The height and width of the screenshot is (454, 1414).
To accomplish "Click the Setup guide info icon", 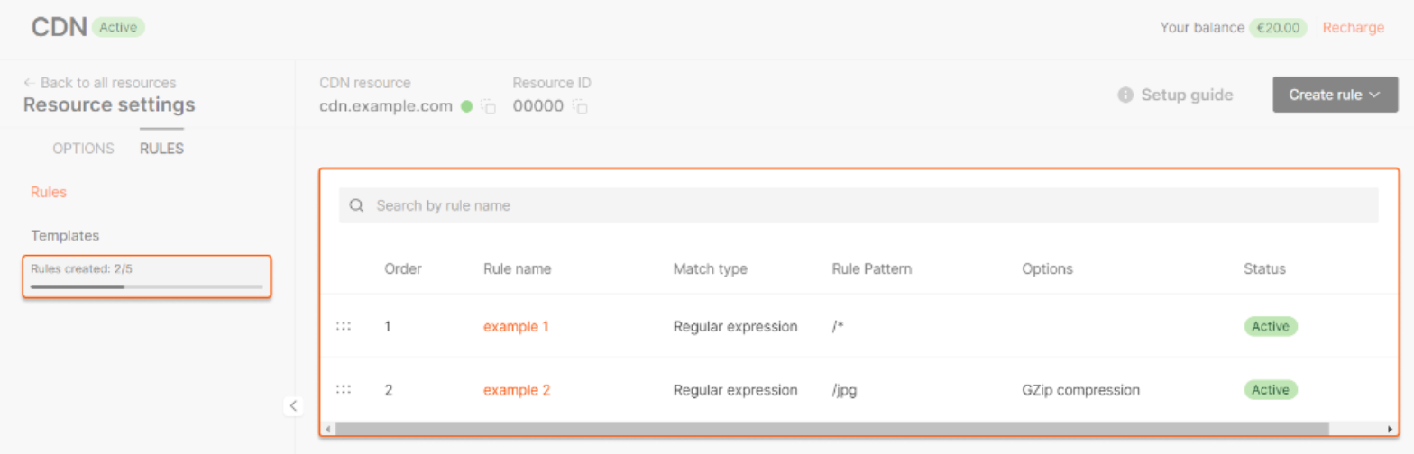I will (1125, 95).
